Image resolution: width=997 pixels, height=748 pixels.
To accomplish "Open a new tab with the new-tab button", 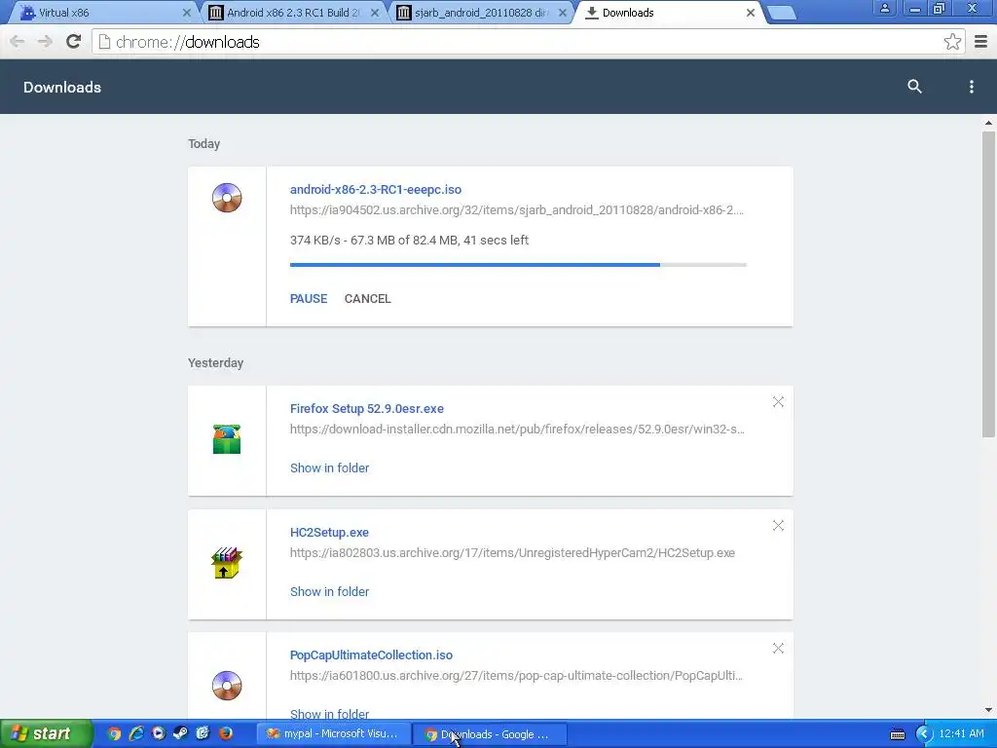I will point(782,13).
